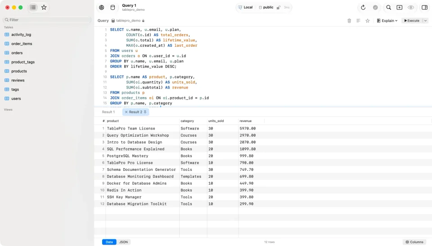Select the SQL Performance Explained cell
This screenshot has height=246, width=432.
click(x=143, y=149)
